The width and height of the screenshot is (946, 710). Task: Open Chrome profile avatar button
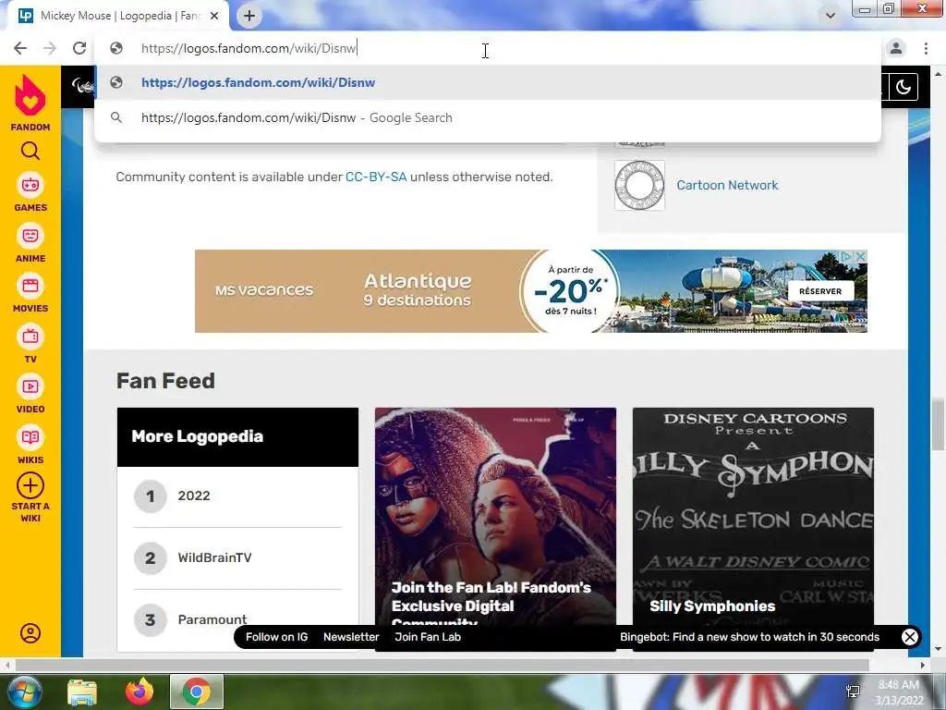pyautogui.click(x=896, y=48)
